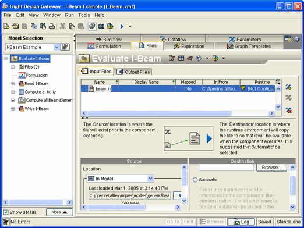304x228 pixels.
Task: Switch to the Exploration tab
Action: (189, 47)
